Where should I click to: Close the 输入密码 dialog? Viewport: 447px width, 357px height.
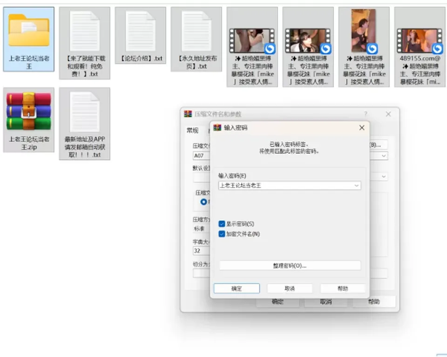tap(362, 128)
